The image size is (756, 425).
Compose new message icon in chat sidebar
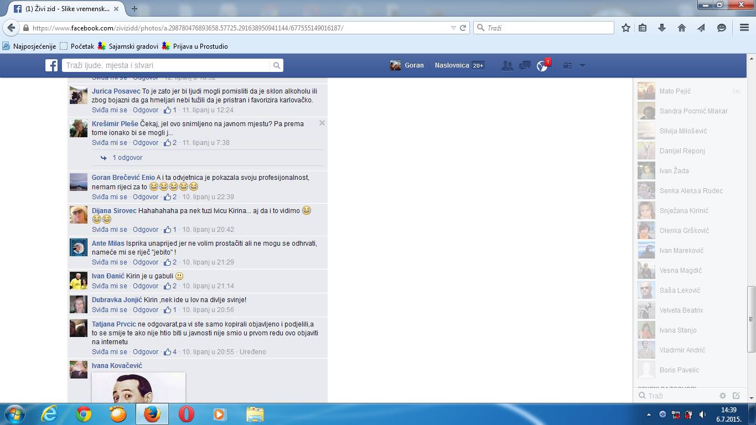(736, 396)
